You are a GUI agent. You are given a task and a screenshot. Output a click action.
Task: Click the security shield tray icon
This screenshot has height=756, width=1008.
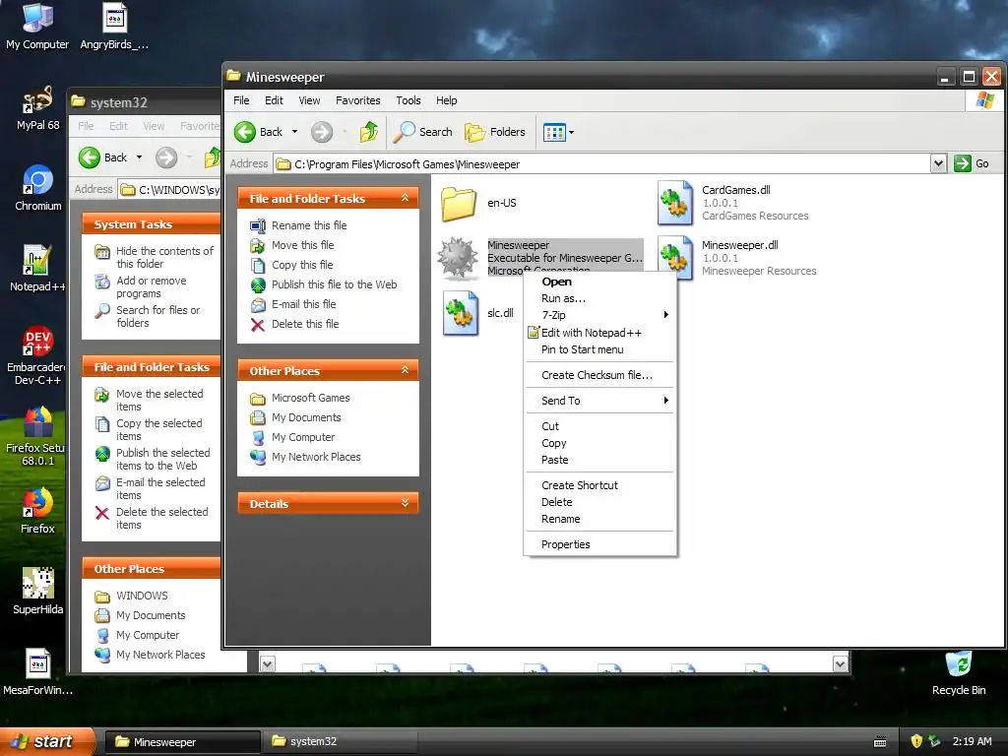(916, 741)
